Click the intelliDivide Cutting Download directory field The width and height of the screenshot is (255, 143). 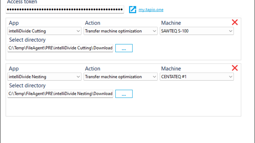tap(60, 48)
